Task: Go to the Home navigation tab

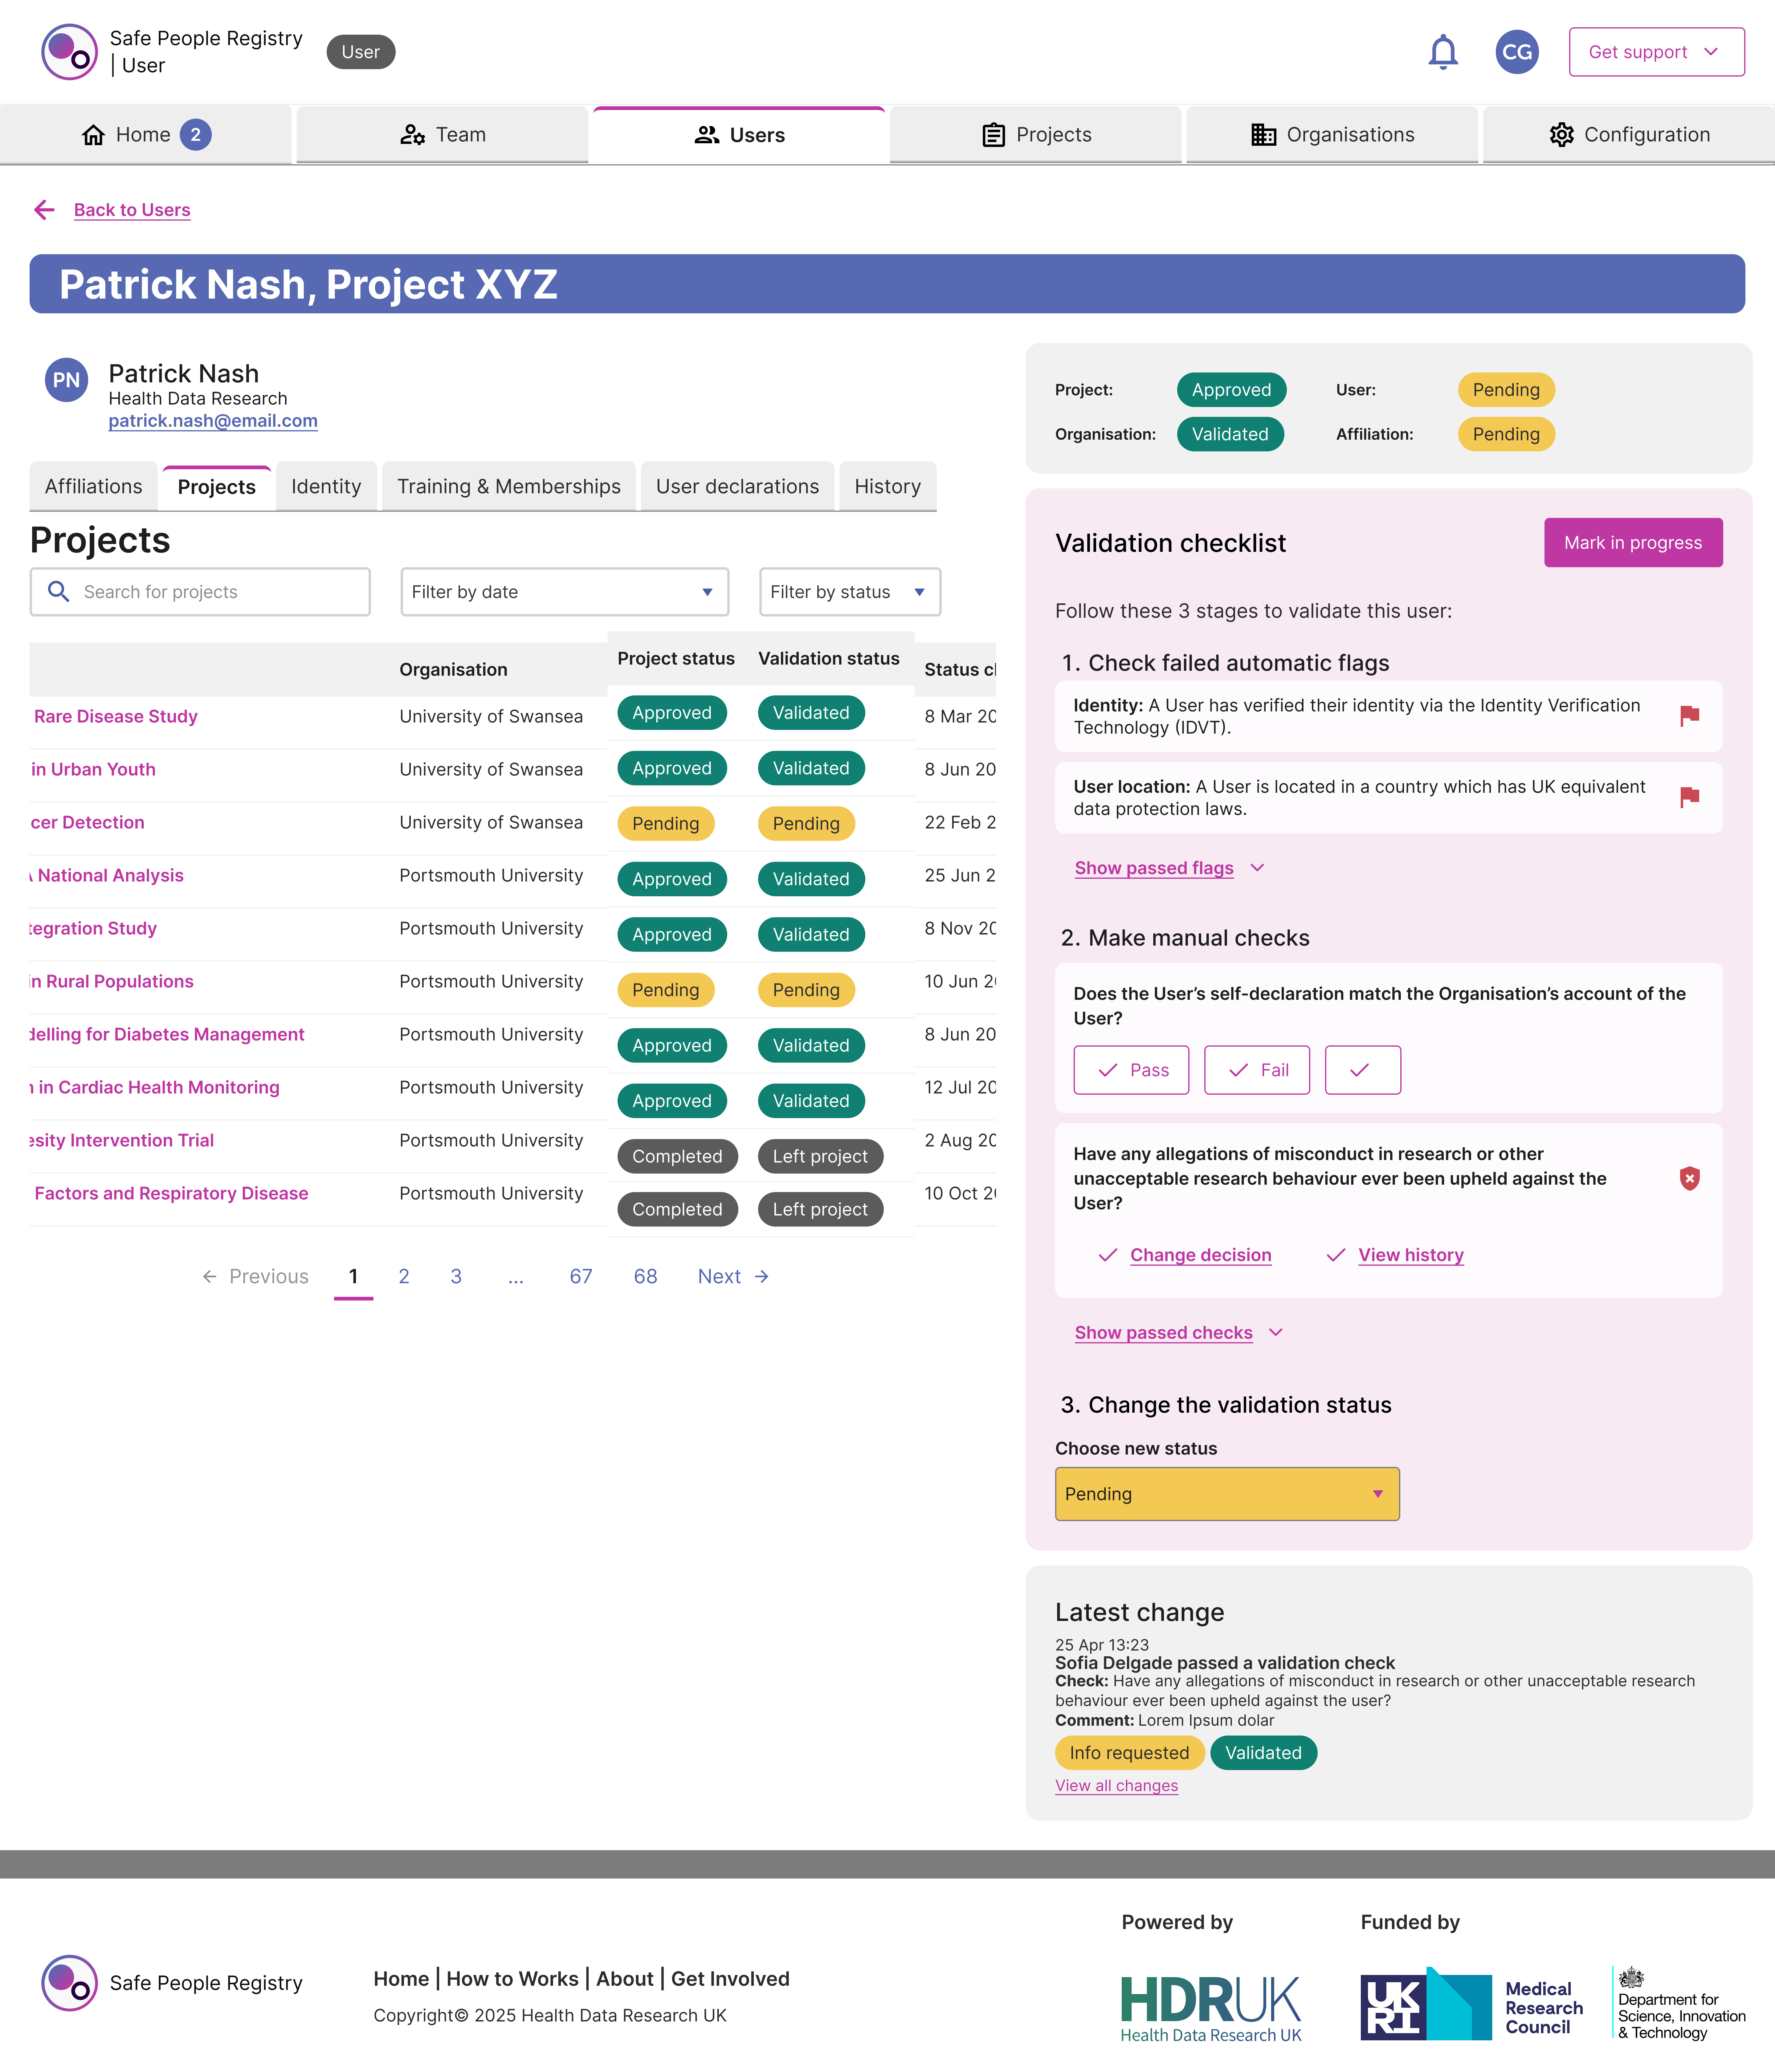Action: click(146, 135)
